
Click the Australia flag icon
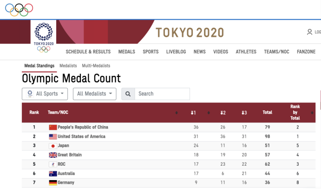tap(53, 174)
